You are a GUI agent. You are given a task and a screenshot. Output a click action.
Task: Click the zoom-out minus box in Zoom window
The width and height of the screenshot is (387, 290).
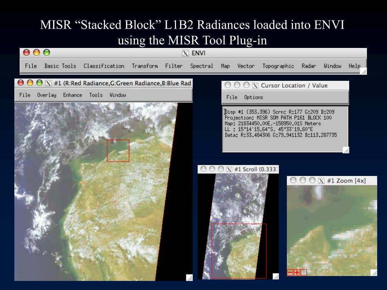290,272
